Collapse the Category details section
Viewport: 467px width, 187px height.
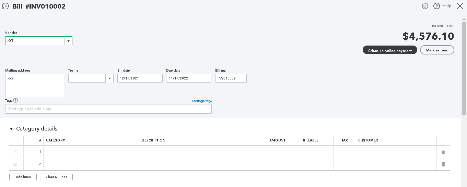(x=11, y=129)
